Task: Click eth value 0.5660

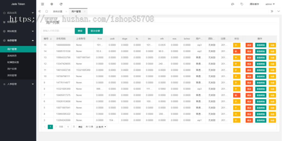Action: pyautogui.click(x=162, y=89)
